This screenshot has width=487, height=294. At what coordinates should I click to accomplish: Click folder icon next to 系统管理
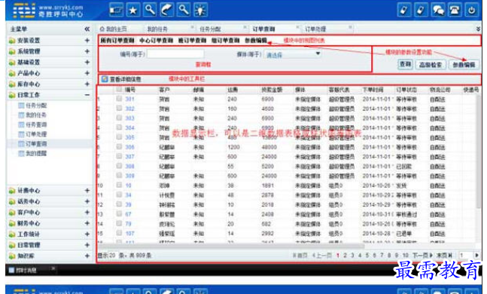(12, 52)
